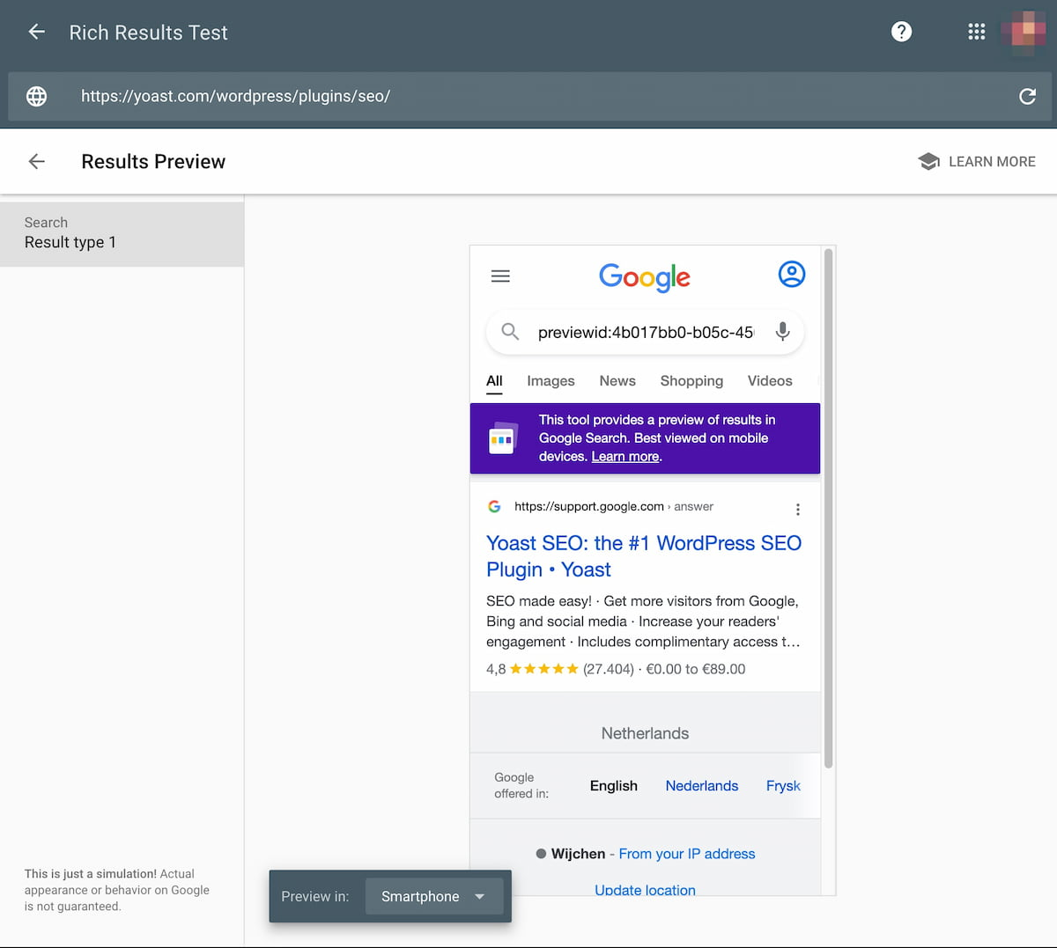Reload the tested URL with refresh icon
Image resolution: width=1057 pixels, height=948 pixels.
click(x=1027, y=96)
